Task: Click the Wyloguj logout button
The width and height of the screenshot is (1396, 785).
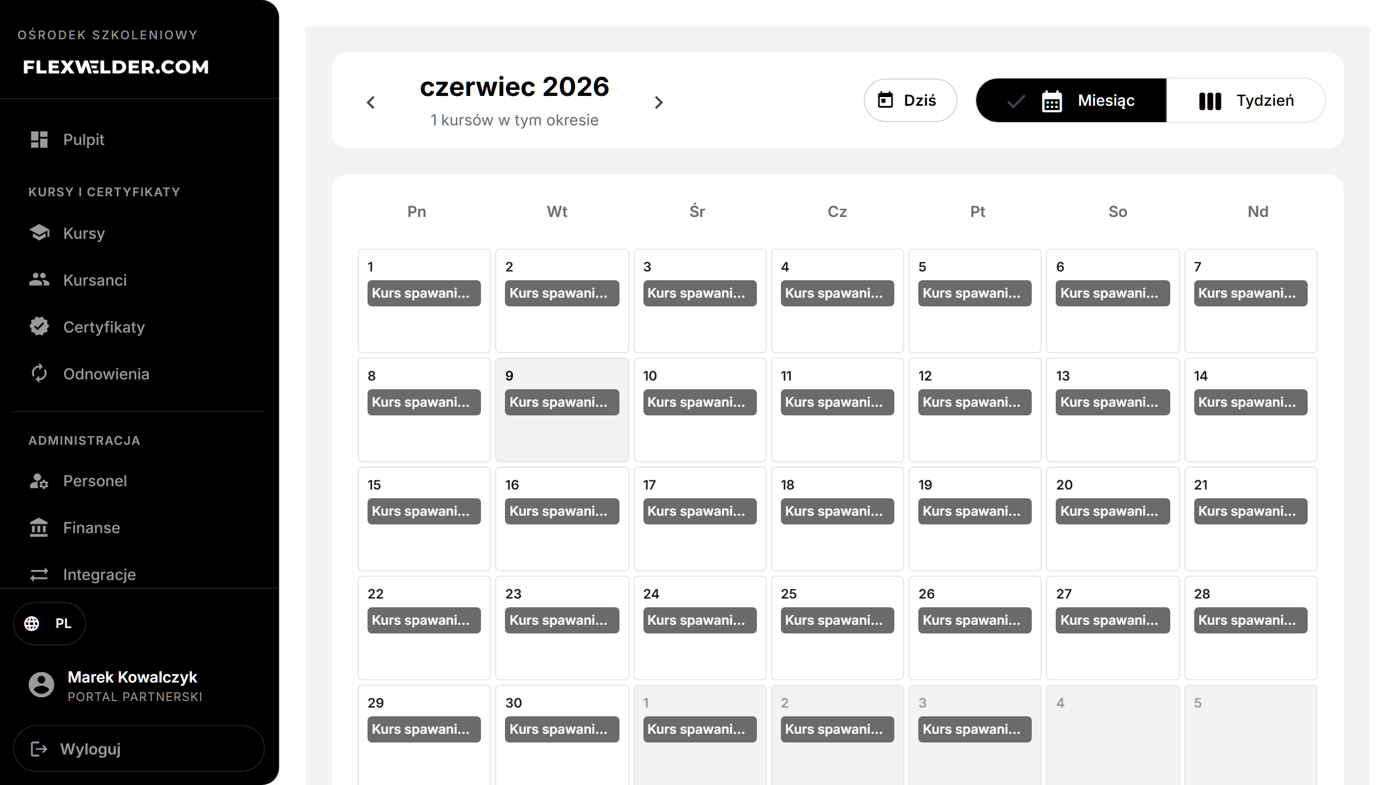Action: pos(139,748)
